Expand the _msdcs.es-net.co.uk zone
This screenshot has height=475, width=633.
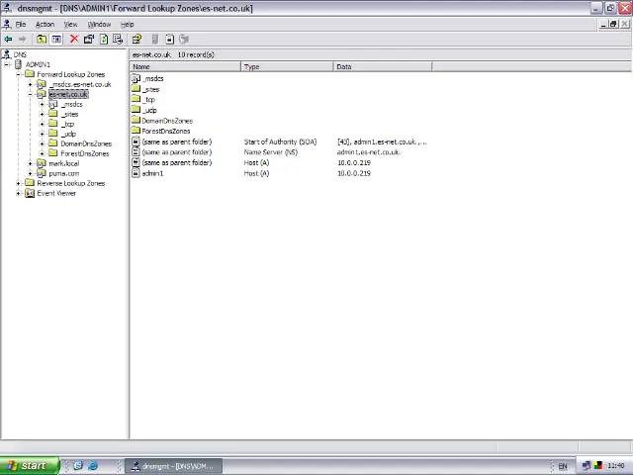(x=30, y=84)
